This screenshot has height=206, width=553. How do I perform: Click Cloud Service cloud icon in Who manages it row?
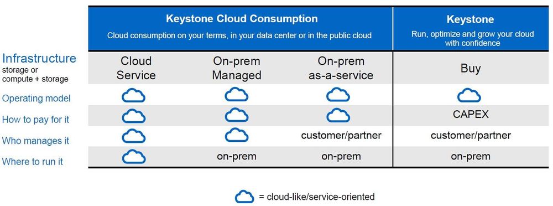(134, 136)
